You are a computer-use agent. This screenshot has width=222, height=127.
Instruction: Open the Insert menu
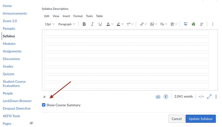(x=66, y=16)
